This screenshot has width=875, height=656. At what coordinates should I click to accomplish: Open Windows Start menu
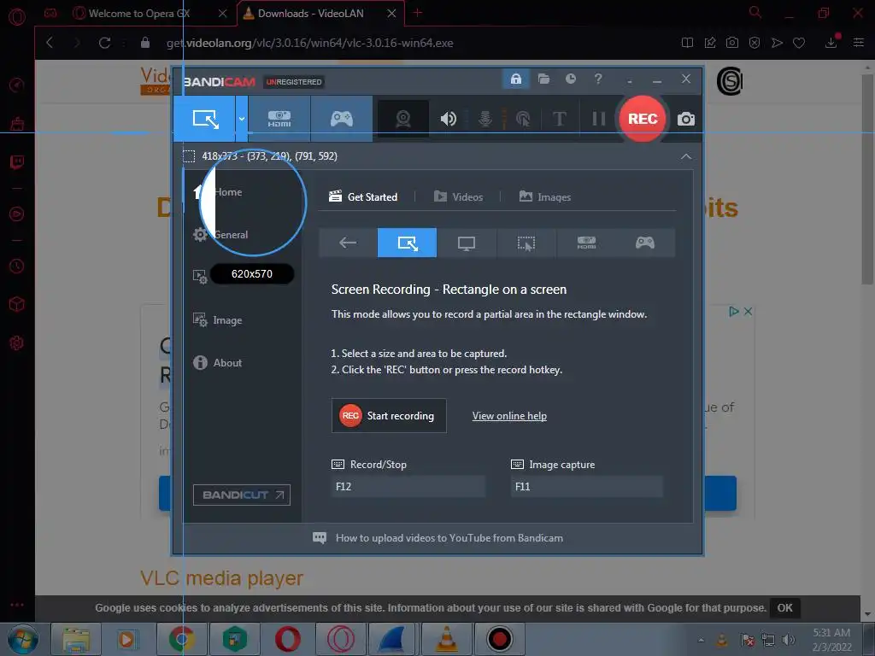click(23, 639)
